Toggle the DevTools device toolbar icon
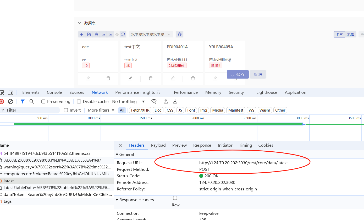 pos(11,92)
